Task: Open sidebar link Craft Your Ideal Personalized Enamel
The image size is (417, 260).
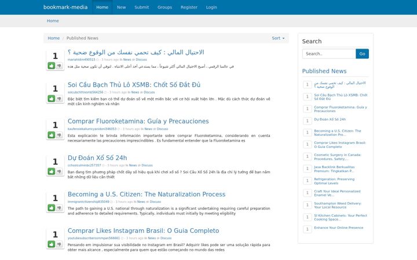Action: pyautogui.click(x=337, y=193)
